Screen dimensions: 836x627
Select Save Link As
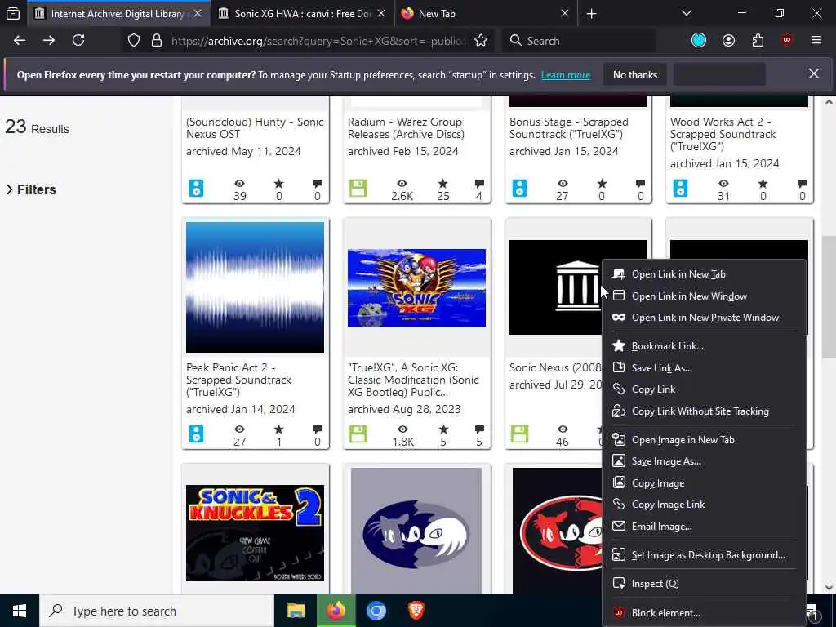704,368
